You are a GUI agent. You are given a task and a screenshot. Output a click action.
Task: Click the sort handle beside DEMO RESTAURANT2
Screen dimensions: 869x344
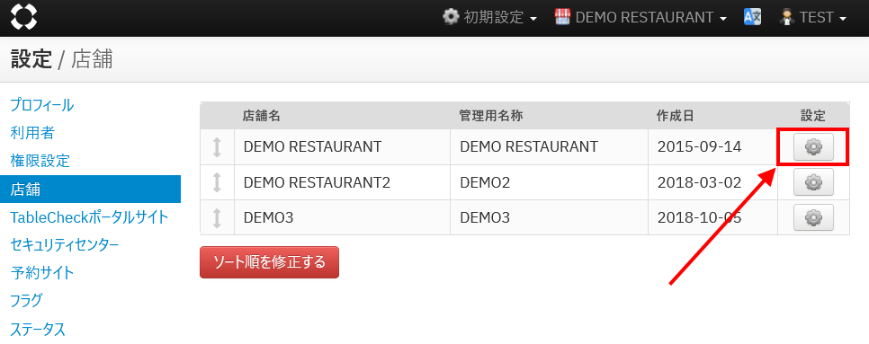(217, 182)
